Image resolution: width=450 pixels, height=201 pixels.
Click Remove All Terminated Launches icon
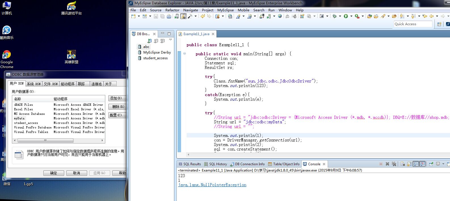point(394,164)
